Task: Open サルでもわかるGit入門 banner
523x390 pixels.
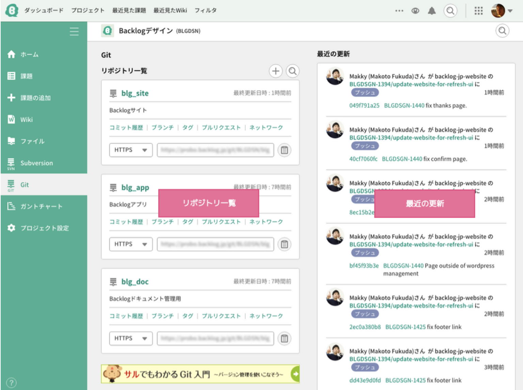Action: (x=200, y=374)
